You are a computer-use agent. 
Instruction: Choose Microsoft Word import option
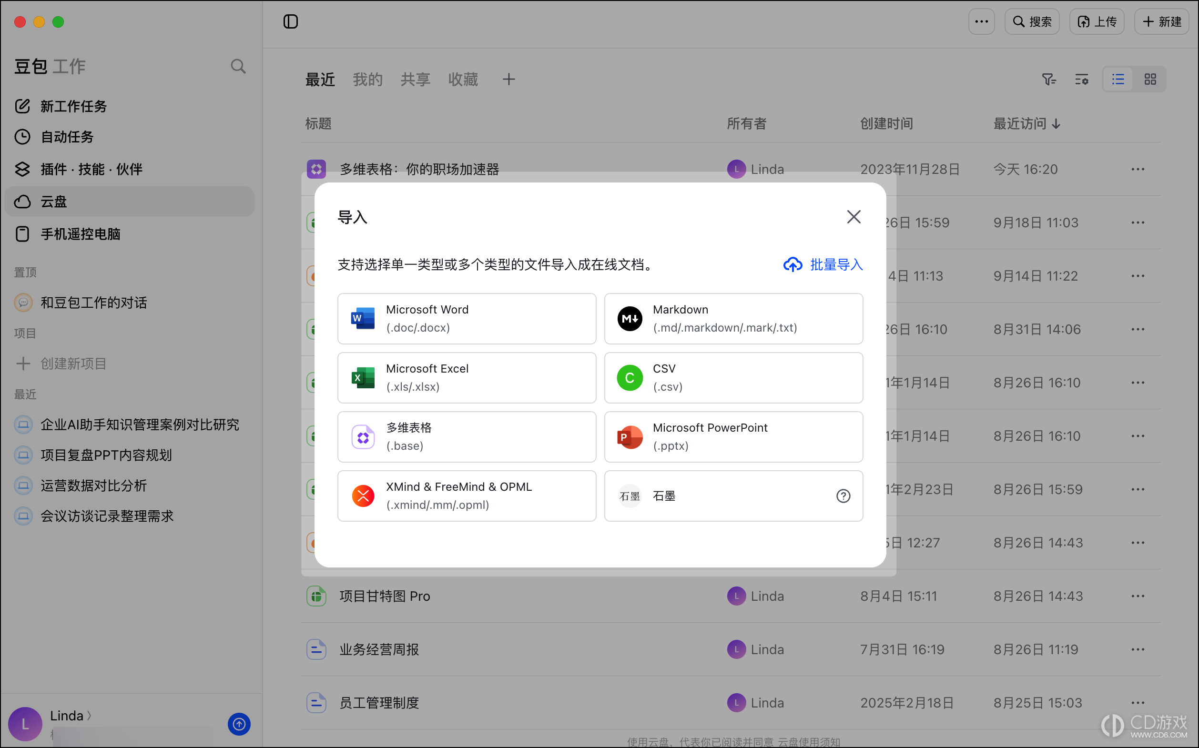[x=467, y=319]
